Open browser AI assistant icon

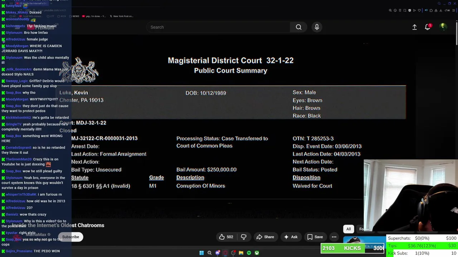pyautogui.click(x=447, y=10)
